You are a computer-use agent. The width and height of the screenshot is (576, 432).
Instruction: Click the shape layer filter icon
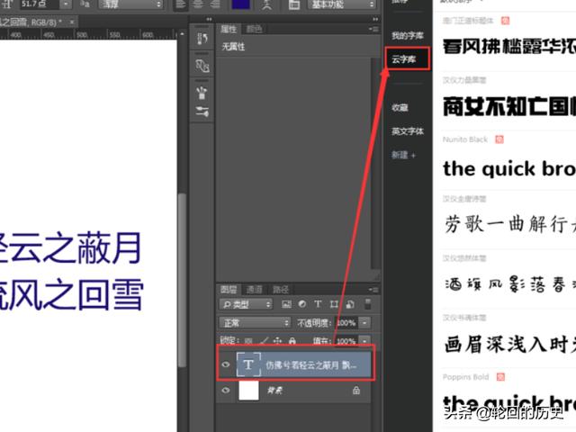[x=334, y=304]
